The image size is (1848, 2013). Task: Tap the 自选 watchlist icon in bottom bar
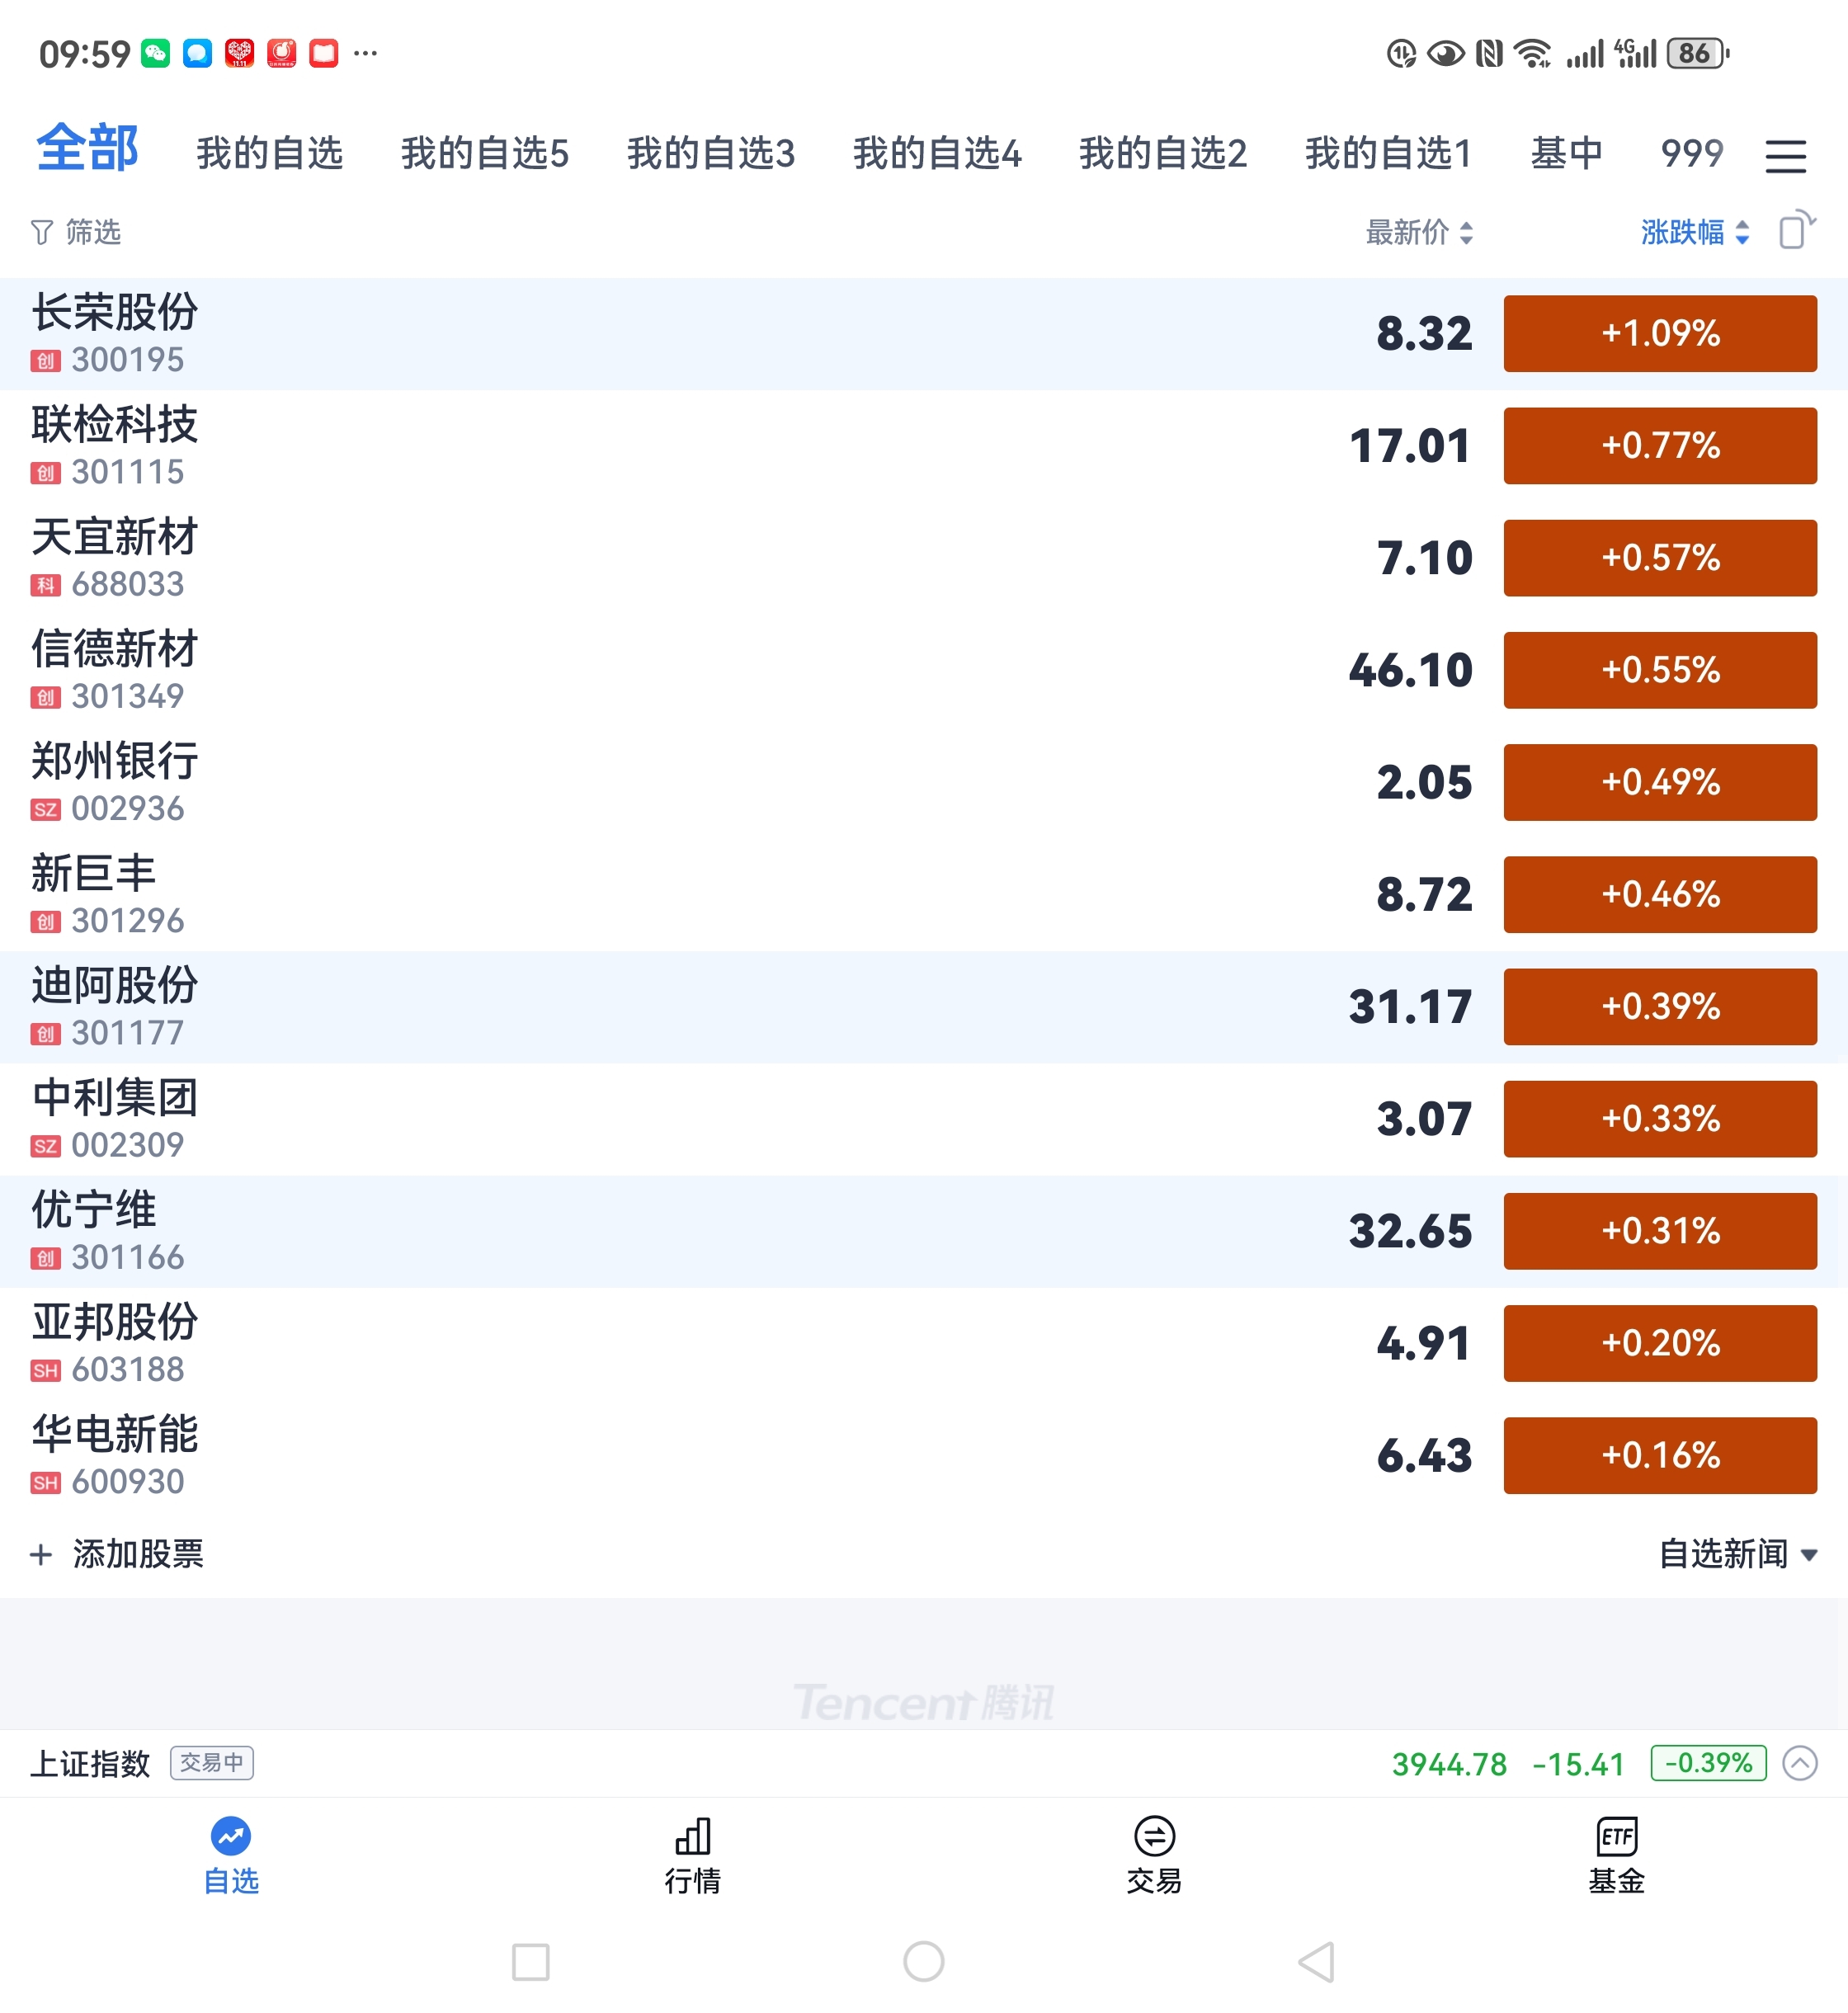(x=231, y=1836)
